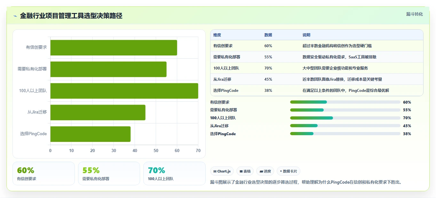Click the 有信创要求 chart axis label
The image size is (436, 198).
36,47
